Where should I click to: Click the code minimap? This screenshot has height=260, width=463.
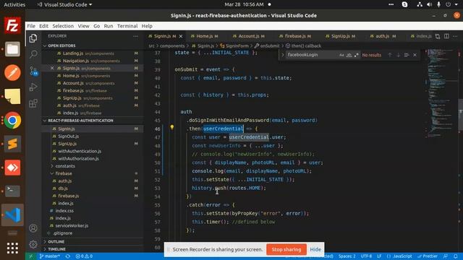click(x=441, y=95)
